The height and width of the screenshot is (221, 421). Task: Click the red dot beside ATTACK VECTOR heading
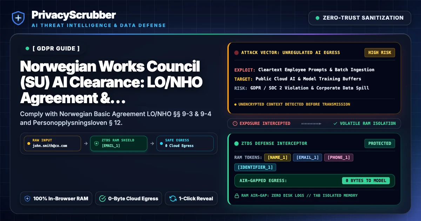[x=236, y=53]
